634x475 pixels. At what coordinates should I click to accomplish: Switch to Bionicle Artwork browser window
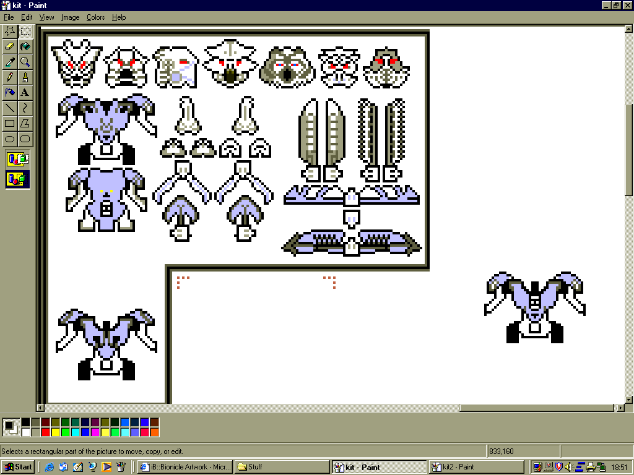click(x=185, y=467)
